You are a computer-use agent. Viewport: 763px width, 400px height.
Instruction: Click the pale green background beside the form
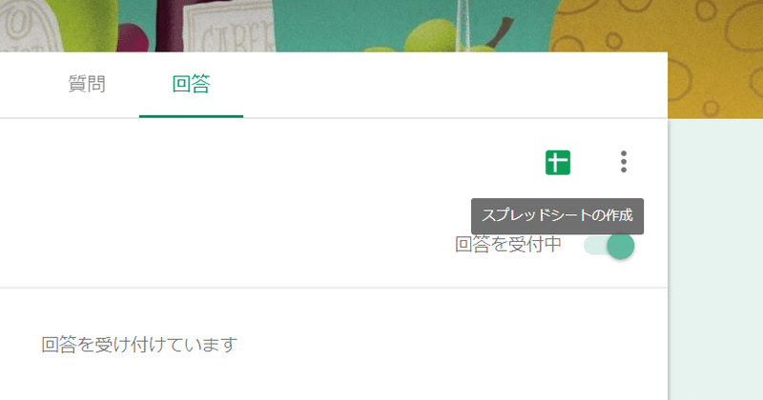pos(715,257)
